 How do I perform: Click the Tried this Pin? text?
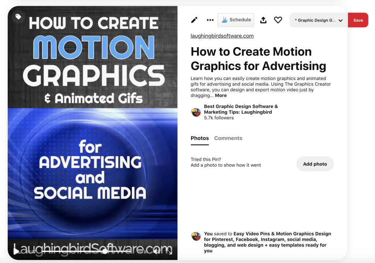206,159
